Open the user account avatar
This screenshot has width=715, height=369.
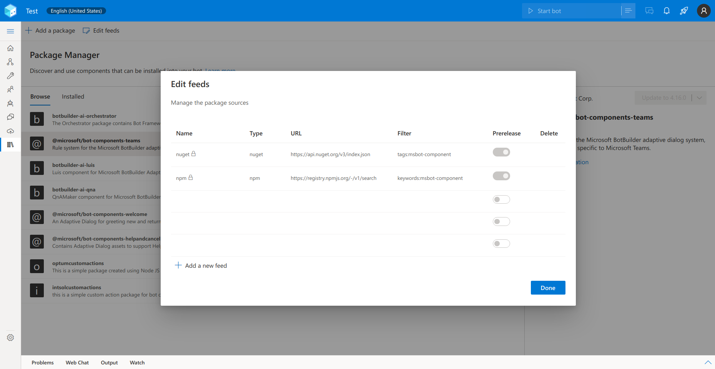coord(704,11)
